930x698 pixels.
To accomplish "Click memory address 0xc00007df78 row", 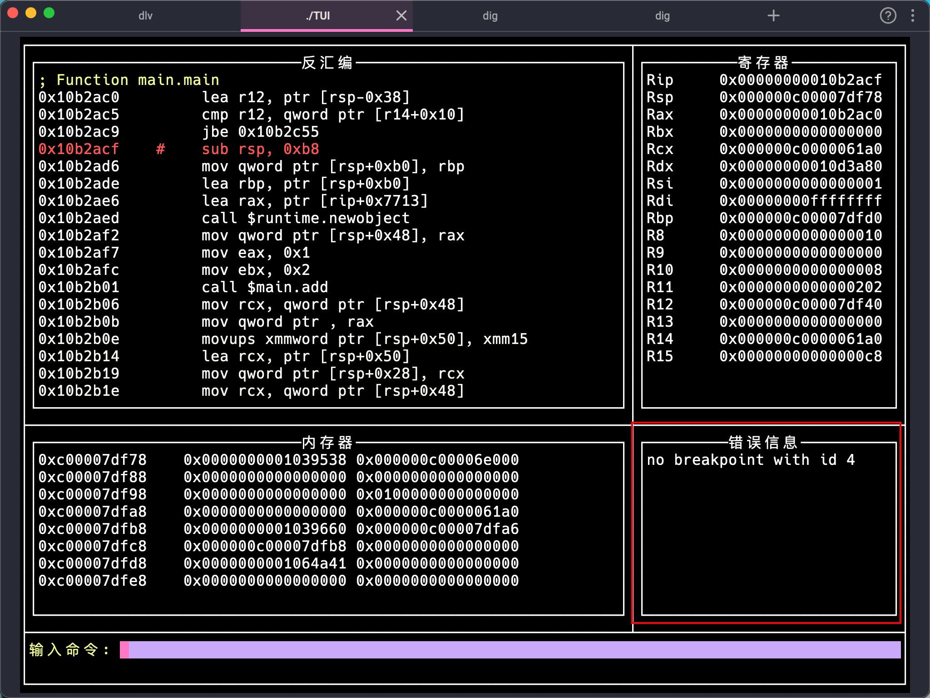I will point(278,460).
